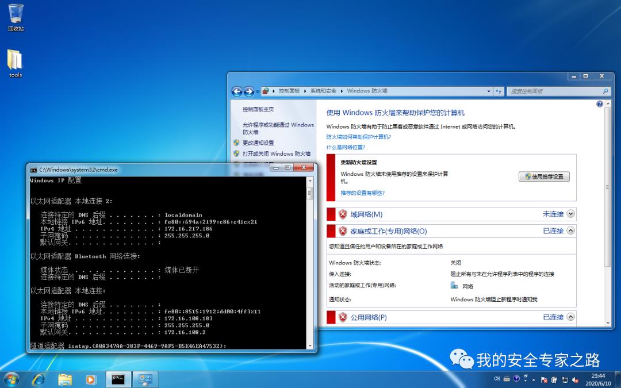The width and height of the screenshot is (621, 388).
Task: Open 控制面板主页 in the sidebar
Action: 258,109
